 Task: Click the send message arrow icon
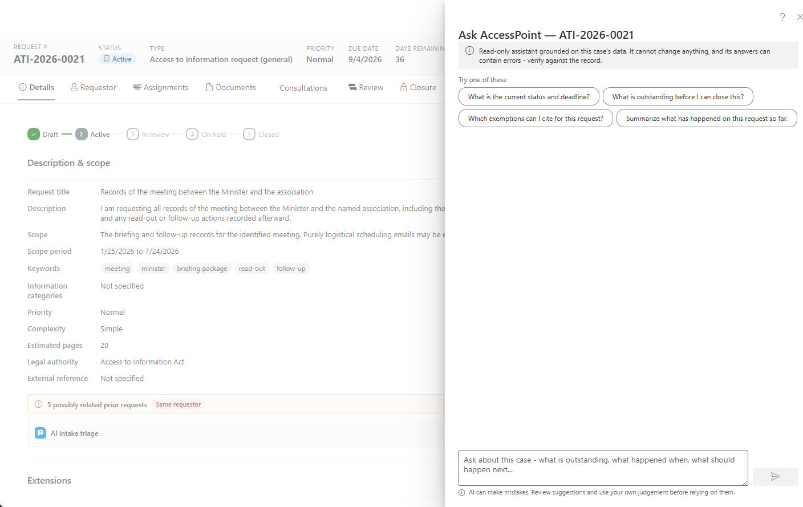pyautogui.click(x=775, y=477)
